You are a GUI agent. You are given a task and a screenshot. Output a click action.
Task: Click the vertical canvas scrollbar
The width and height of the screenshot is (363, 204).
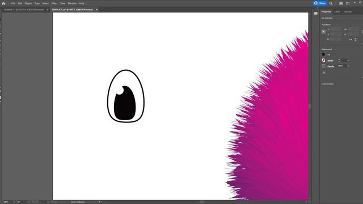coord(310,107)
